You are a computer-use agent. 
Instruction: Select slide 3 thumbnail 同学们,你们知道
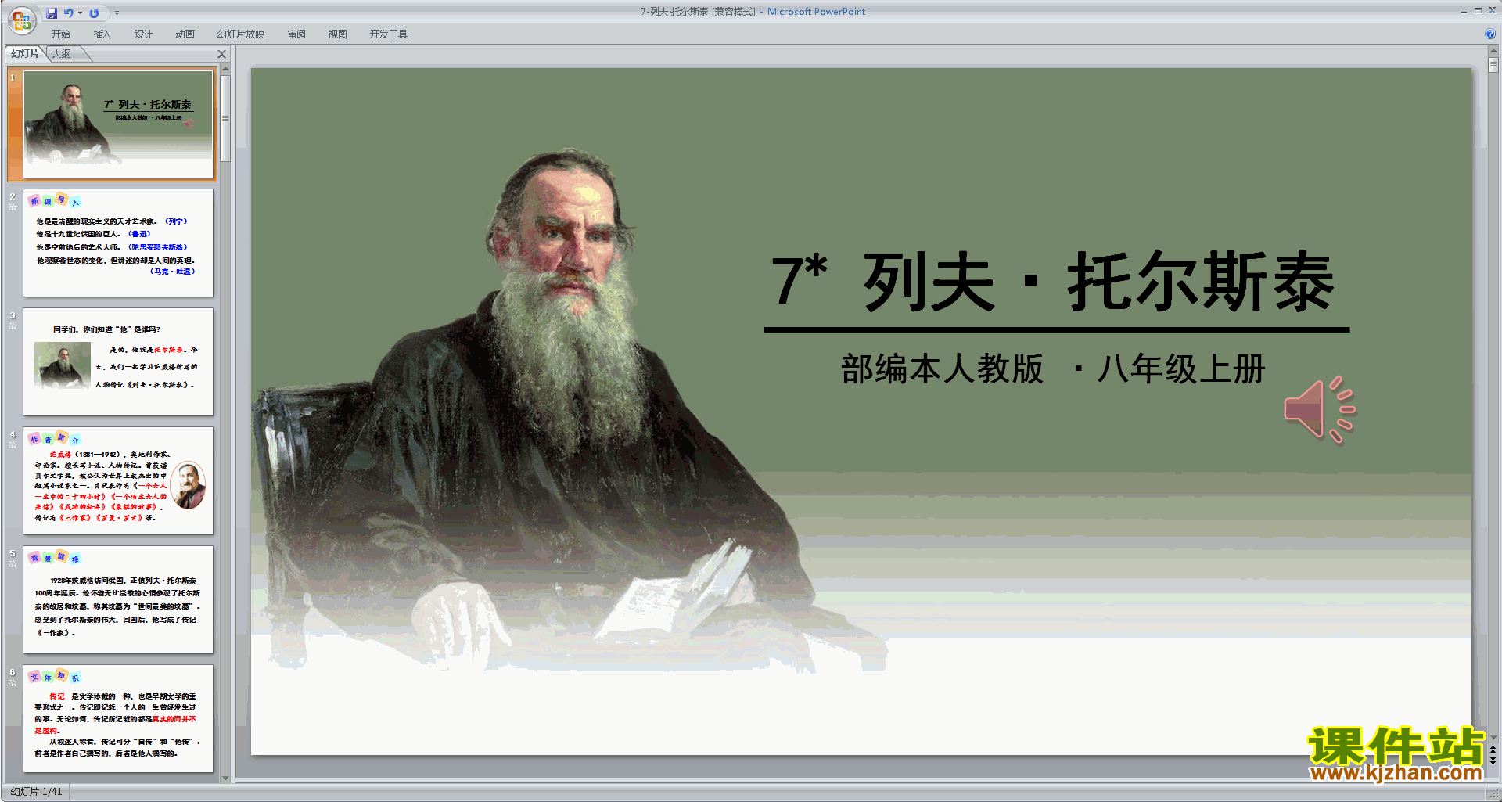[118, 361]
